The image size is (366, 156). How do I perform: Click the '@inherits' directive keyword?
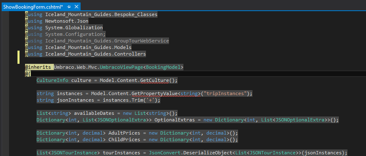pos(38,67)
